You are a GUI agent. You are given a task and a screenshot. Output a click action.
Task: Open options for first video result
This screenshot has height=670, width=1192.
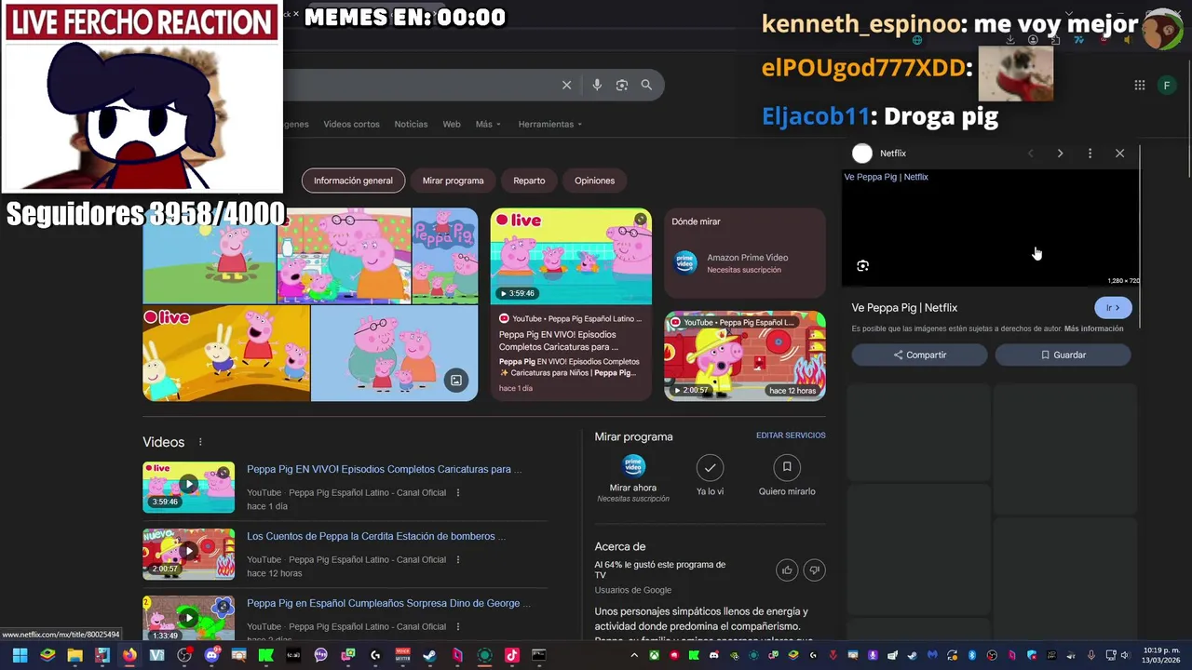click(x=457, y=492)
